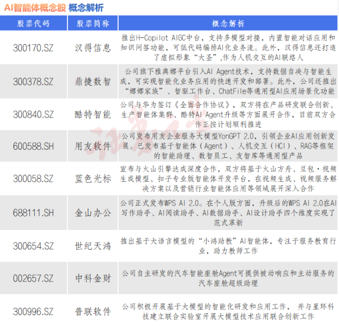
Task: Click the 股票代码 column header
Action: [x=33, y=23]
